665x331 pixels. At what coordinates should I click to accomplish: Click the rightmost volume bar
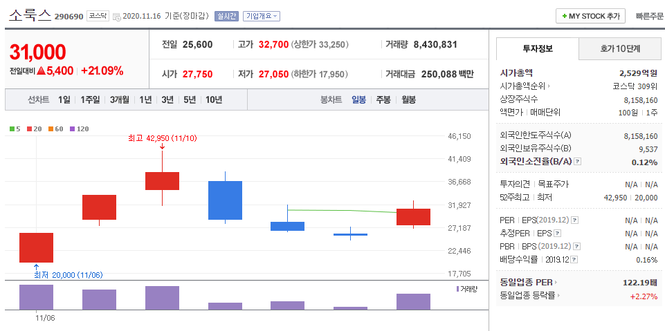point(414,302)
